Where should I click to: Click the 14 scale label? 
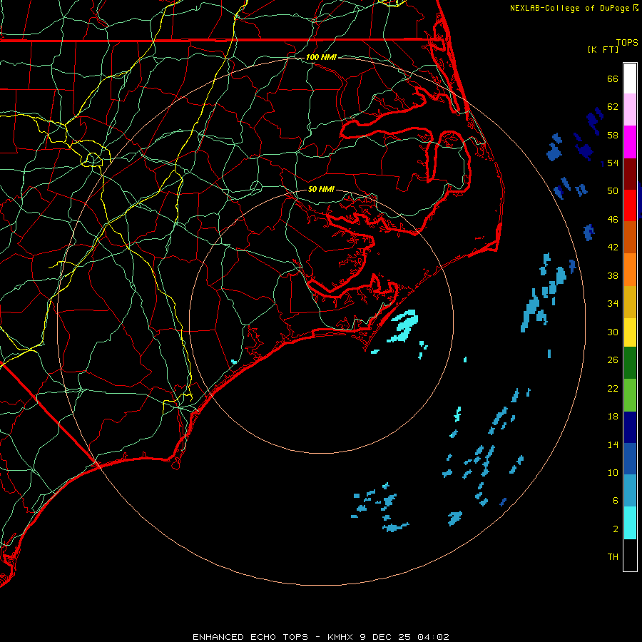tap(613, 444)
